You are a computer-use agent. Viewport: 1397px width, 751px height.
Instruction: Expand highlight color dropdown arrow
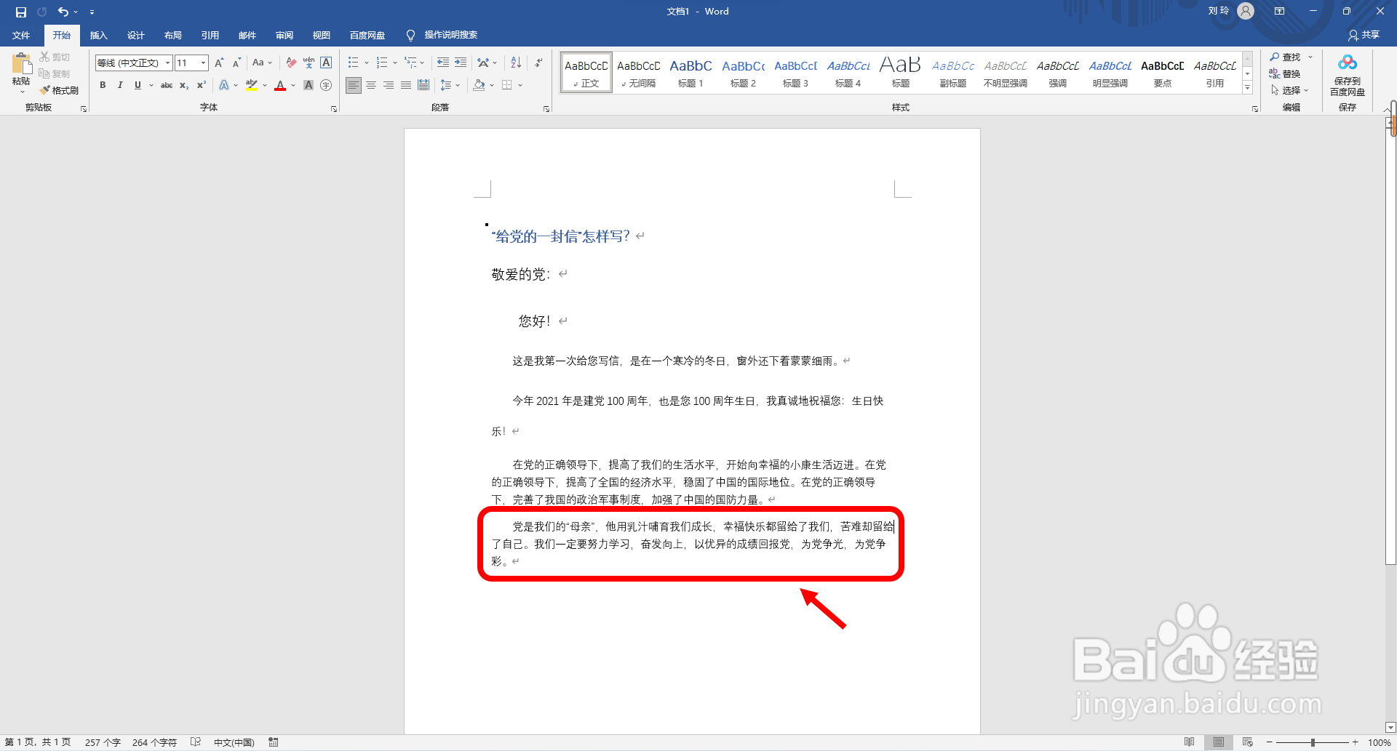coord(265,85)
